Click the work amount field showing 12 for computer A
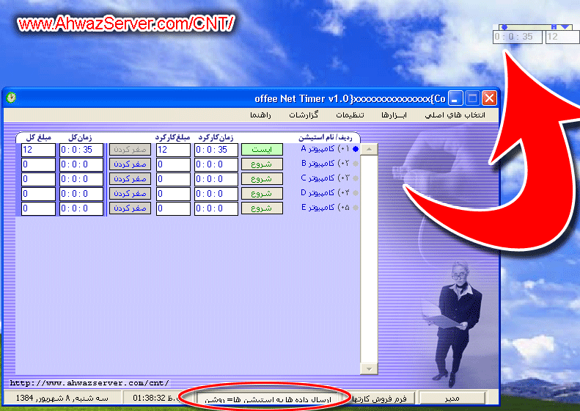This screenshot has width=580, height=411. pyautogui.click(x=173, y=150)
